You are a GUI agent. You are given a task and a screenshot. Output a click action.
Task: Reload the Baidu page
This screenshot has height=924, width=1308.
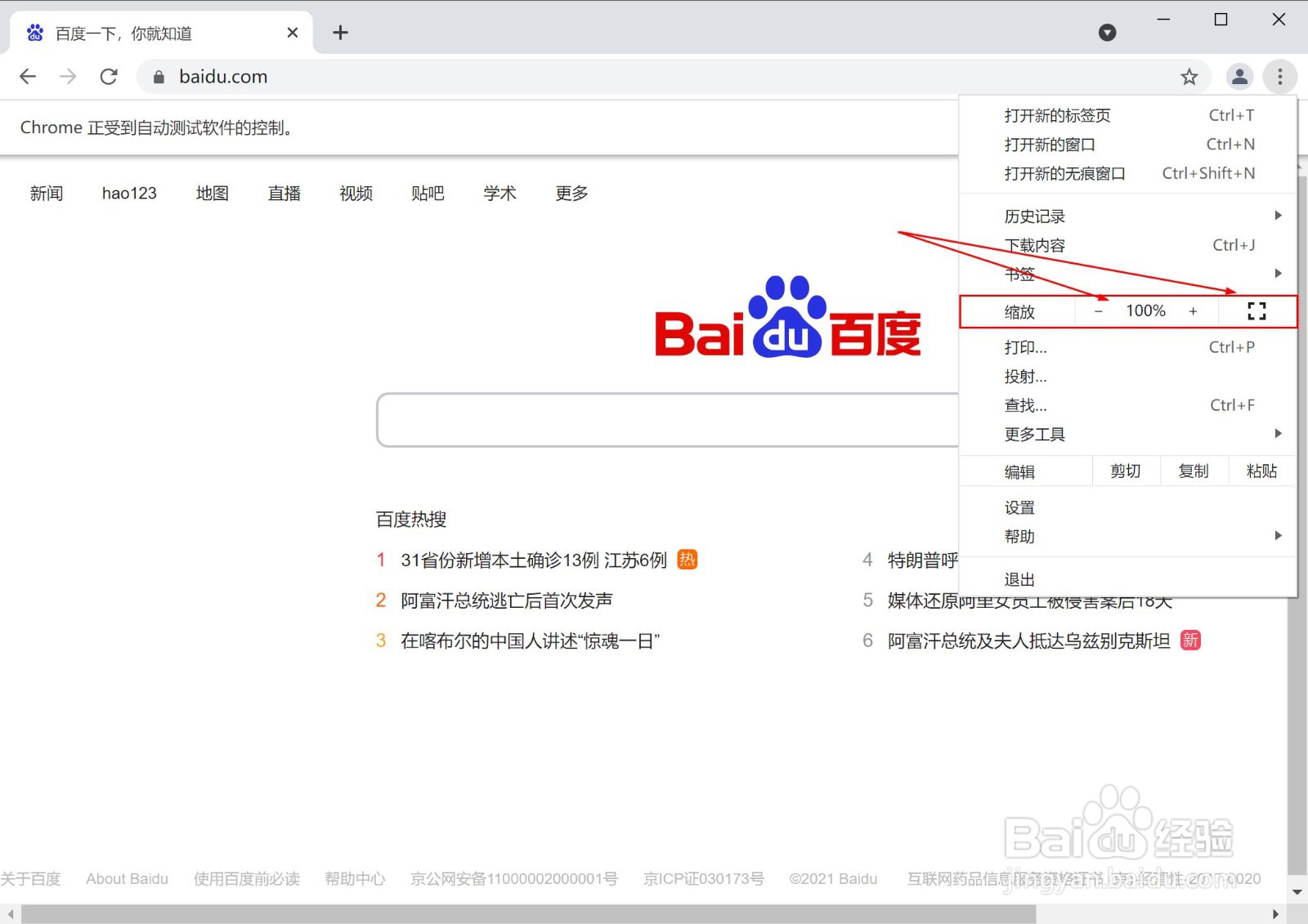(109, 77)
